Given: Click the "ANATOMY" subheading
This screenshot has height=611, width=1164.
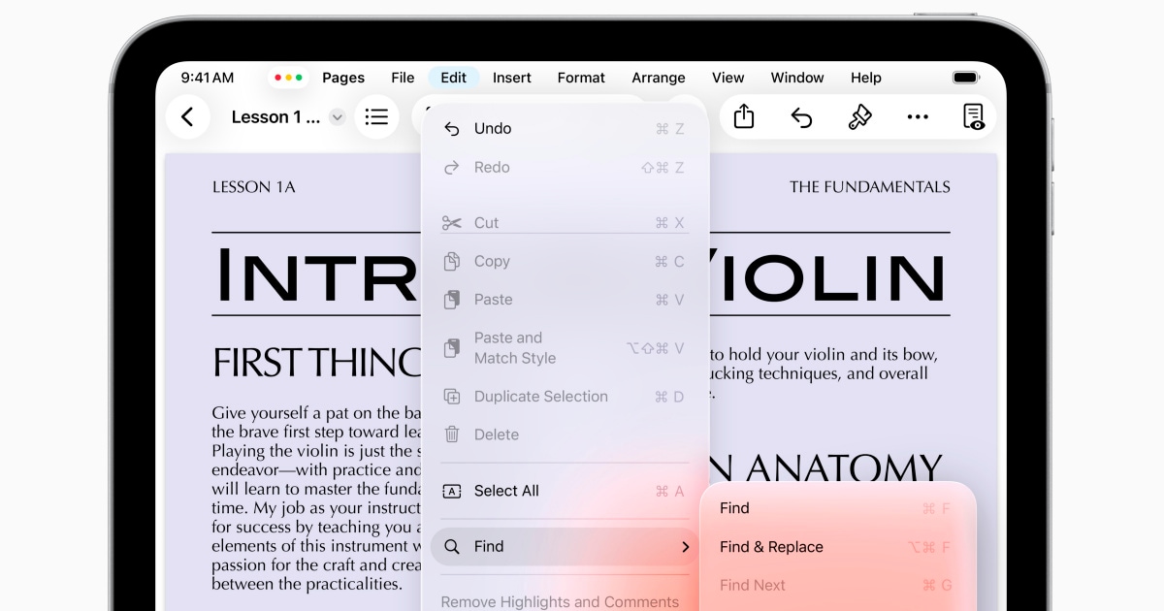Looking at the screenshot, I should point(844,469).
